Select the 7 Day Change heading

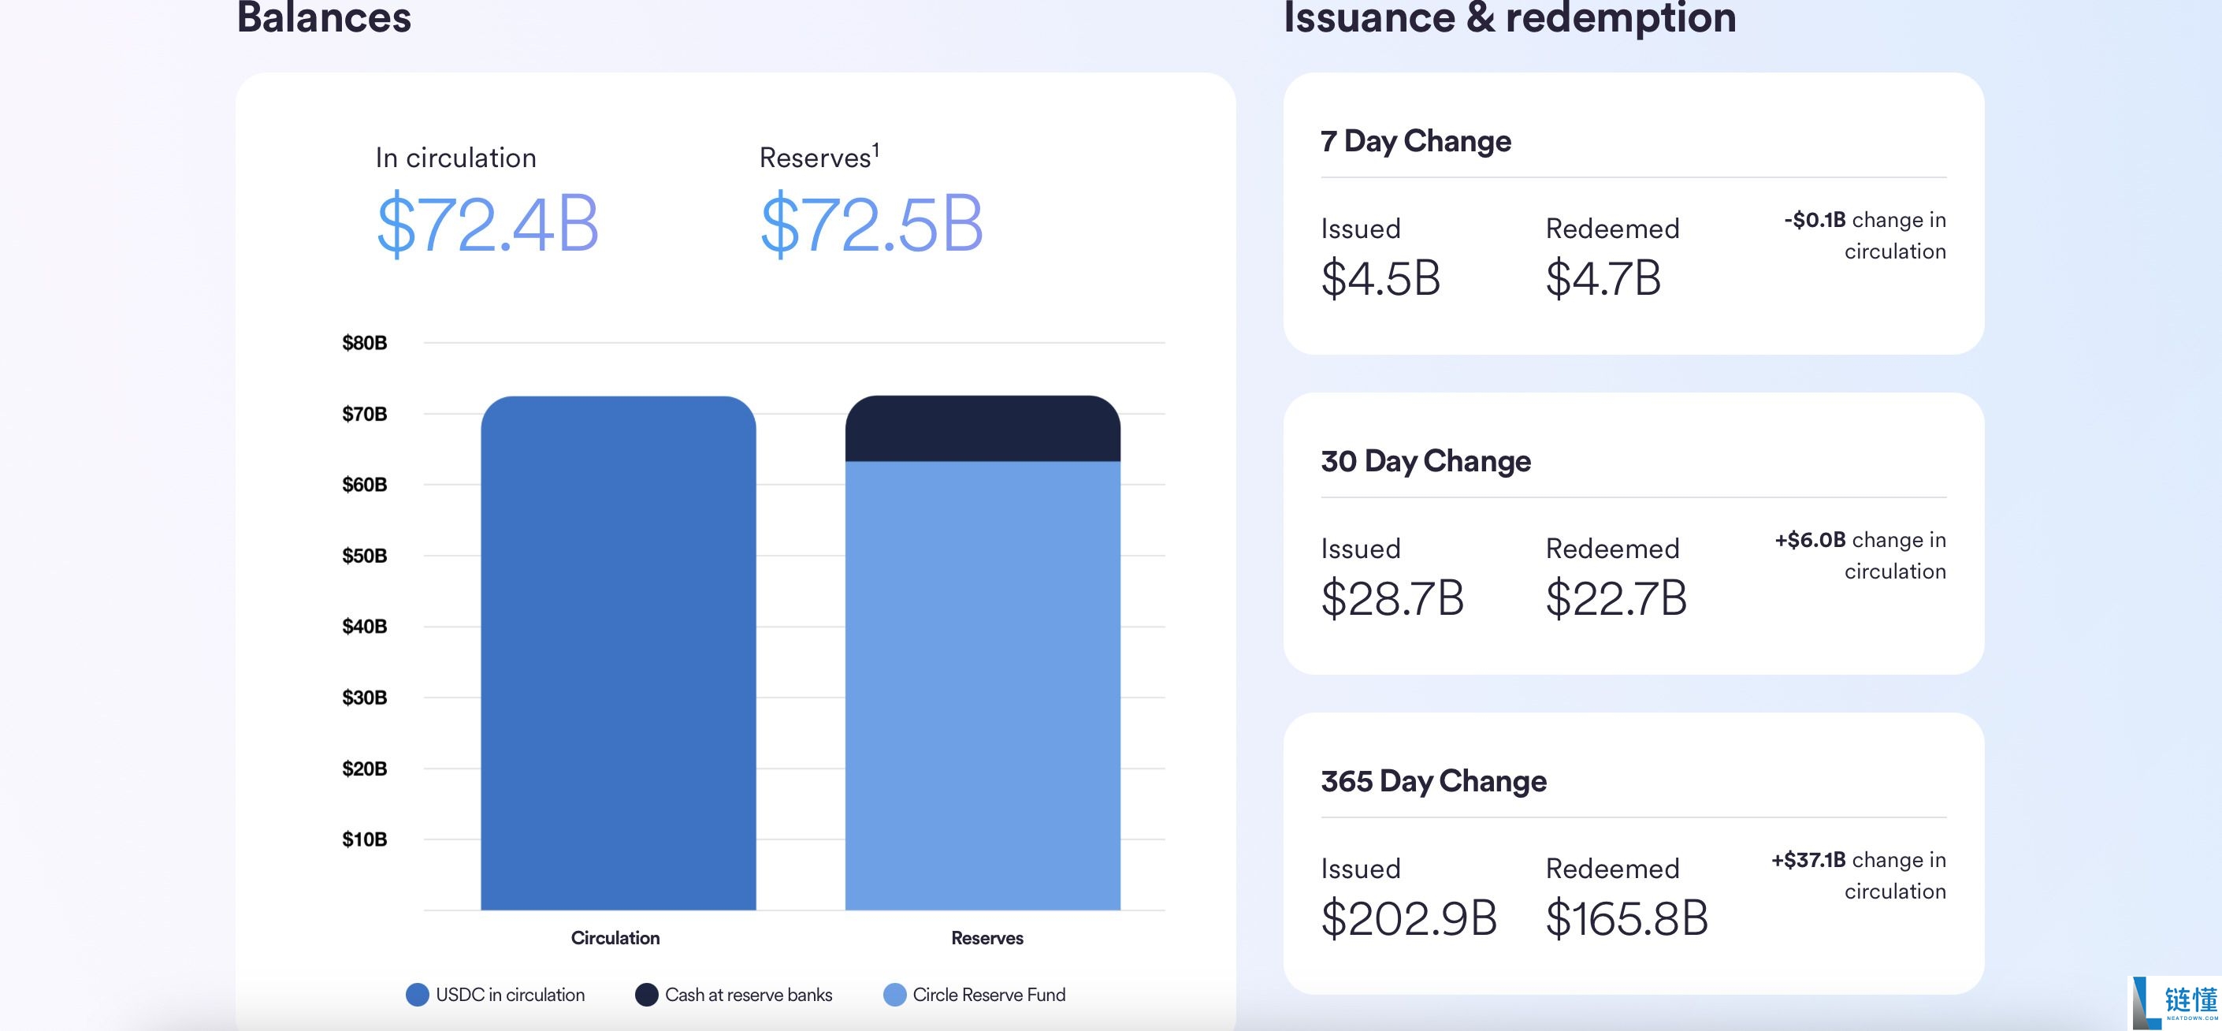click(1415, 140)
